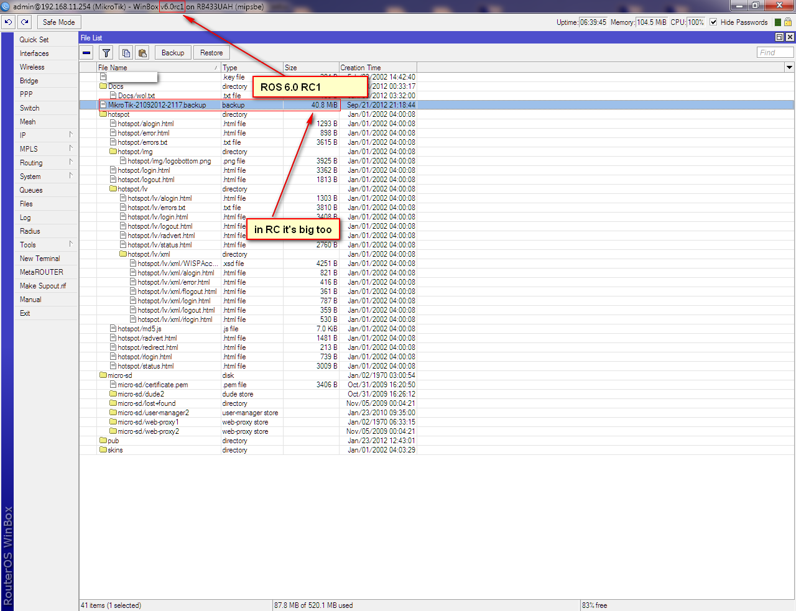The height and width of the screenshot is (611, 796).
Task: Open the Queues menu item
Action: click(x=31, y=190)
